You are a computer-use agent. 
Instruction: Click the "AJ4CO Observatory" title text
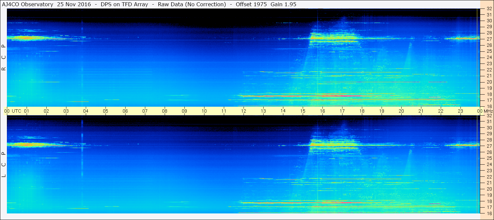pos(28,4)
